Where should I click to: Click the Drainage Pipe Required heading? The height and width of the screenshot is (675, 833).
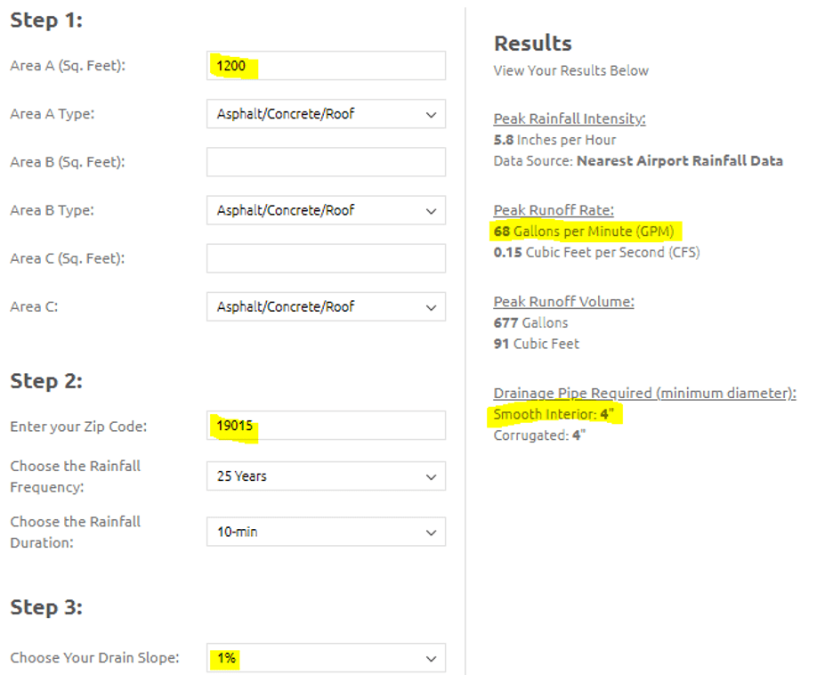coord(644,393)
